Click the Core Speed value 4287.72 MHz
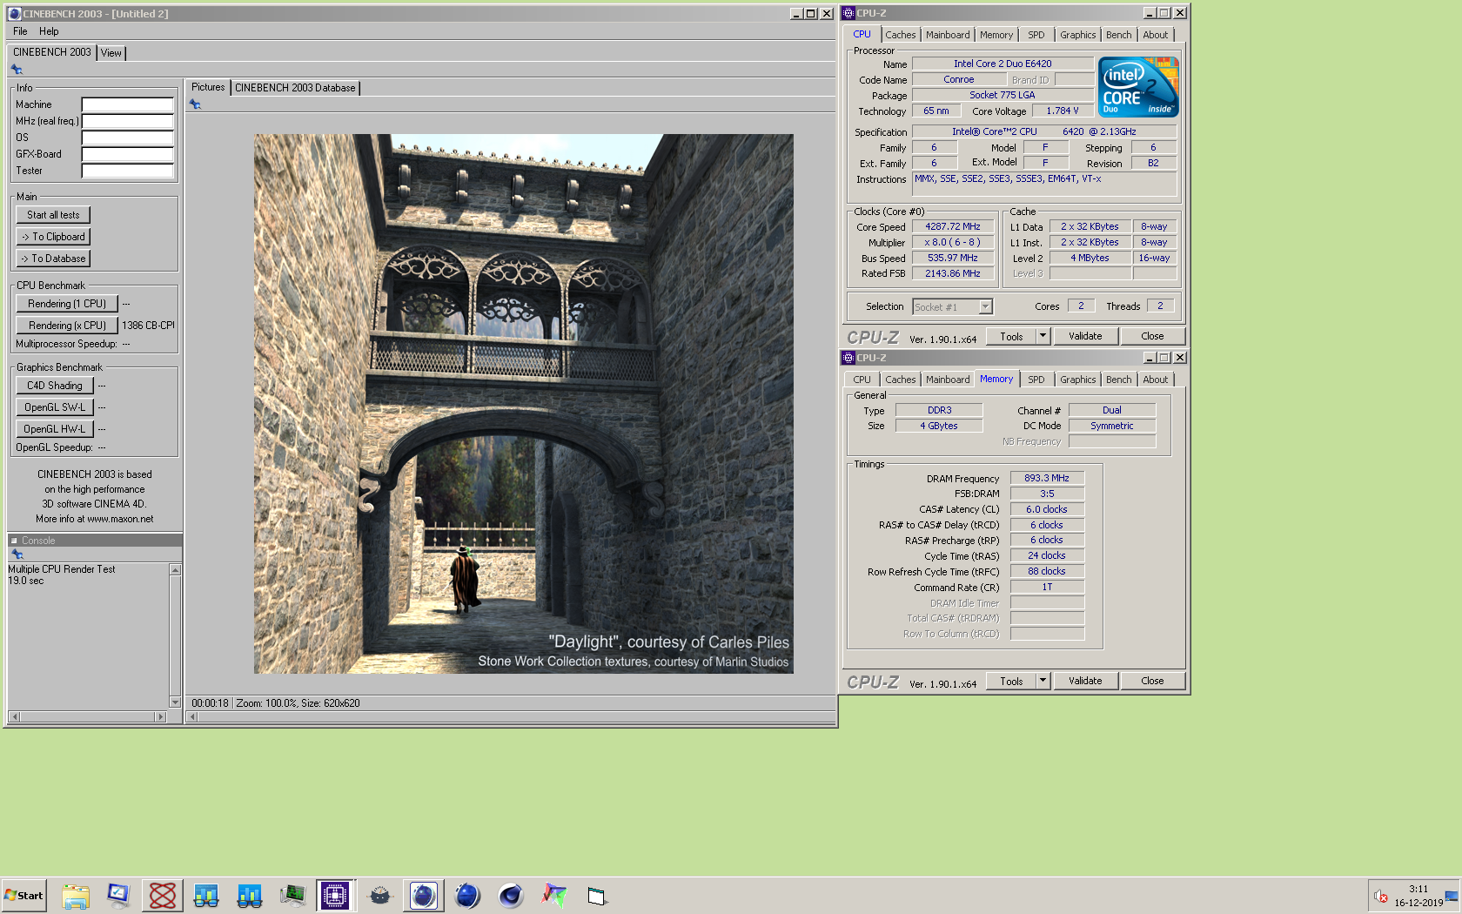This screenshot has width=1462, height=914. 953,226
